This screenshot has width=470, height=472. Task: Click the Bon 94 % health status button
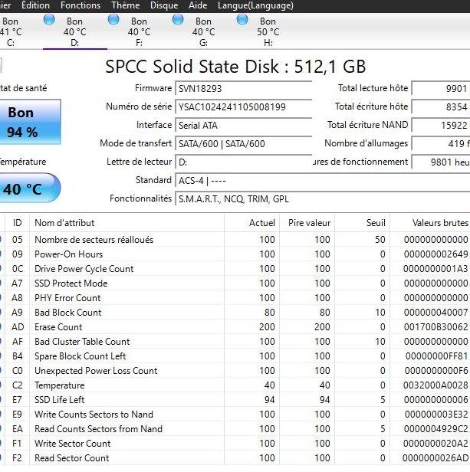30,122
